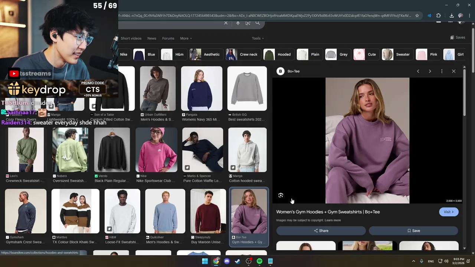Screen dimensions: 475x267
Task: Bookmark this page with the star icon
Action: coord(417,16)
